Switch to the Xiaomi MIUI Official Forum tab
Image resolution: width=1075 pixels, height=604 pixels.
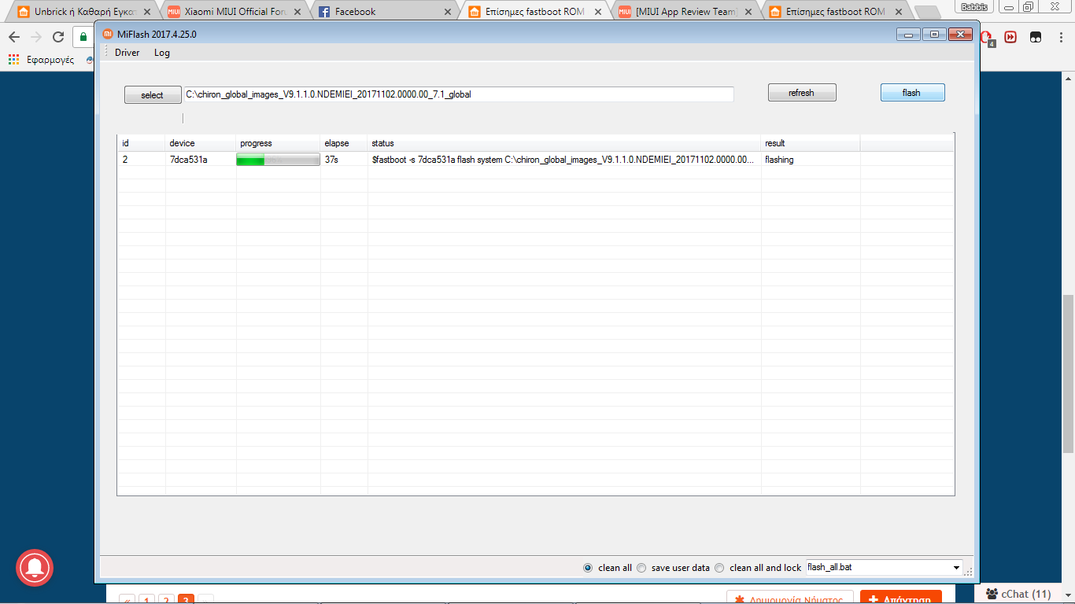click(235, 12)
